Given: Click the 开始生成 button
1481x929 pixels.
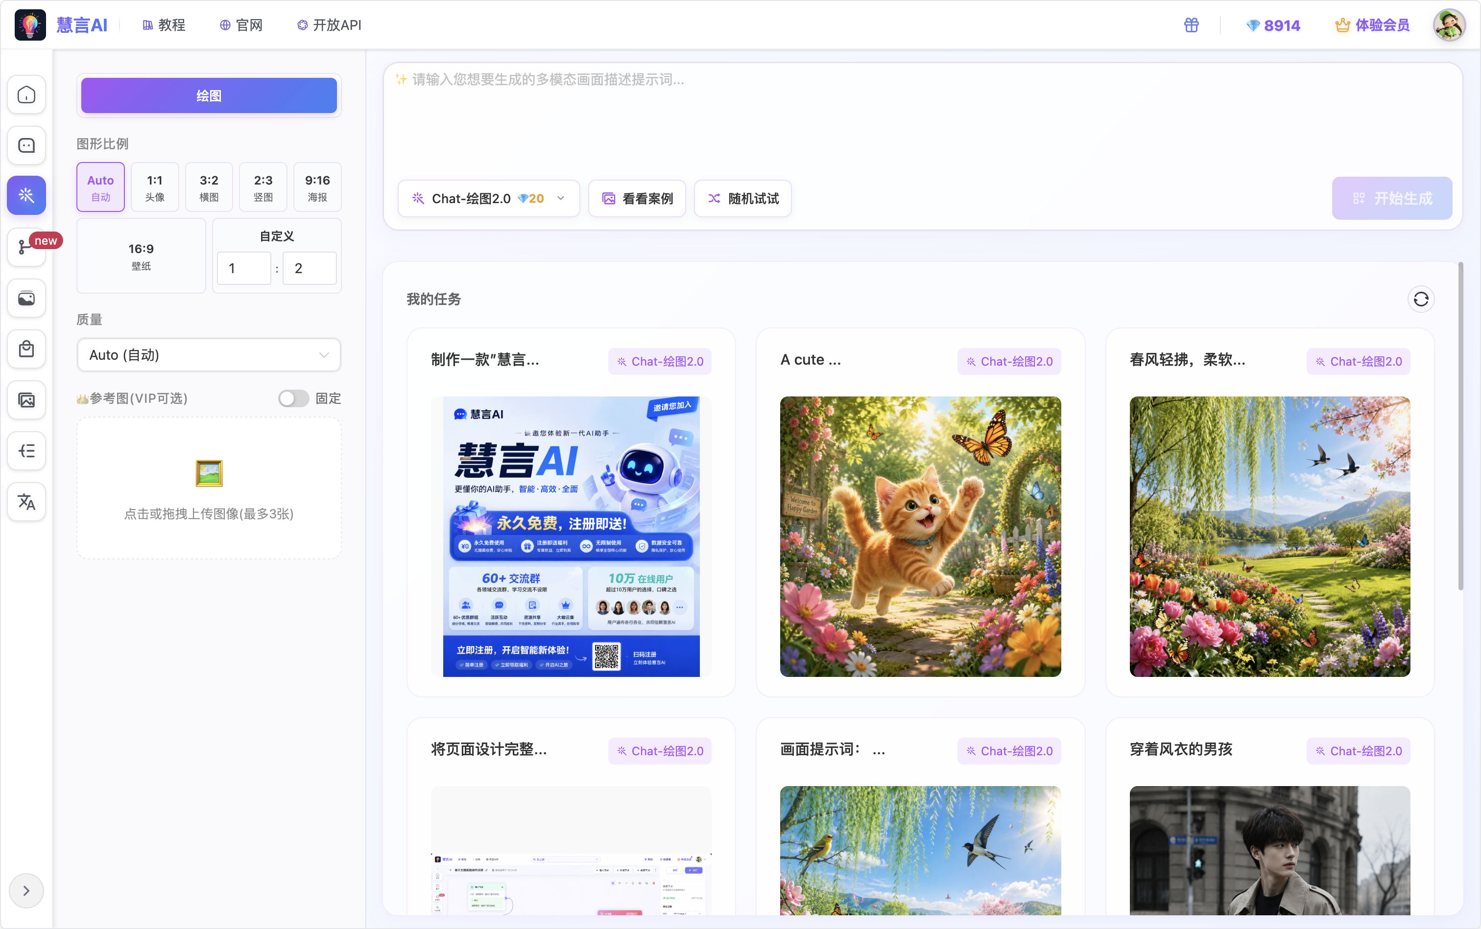Looking at the screenshot, I should tap(1392, 198).
